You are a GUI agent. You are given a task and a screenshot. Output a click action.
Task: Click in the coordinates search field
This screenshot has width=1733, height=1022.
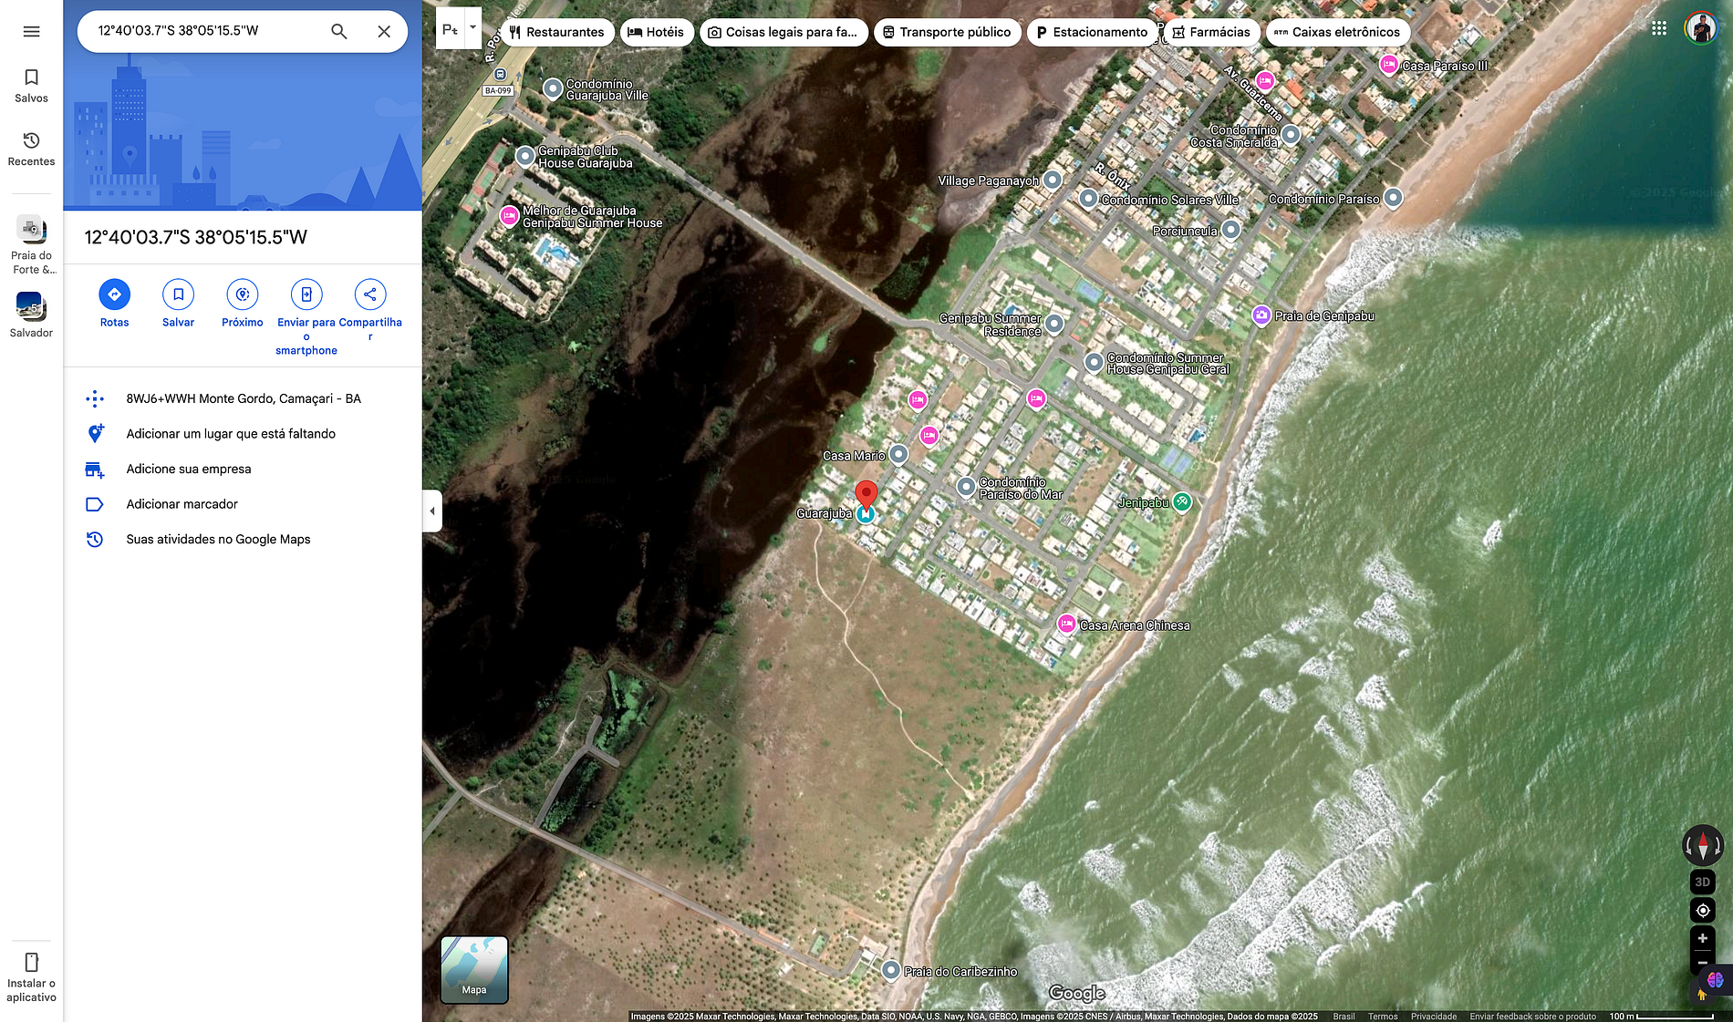(x=205, y=31)
